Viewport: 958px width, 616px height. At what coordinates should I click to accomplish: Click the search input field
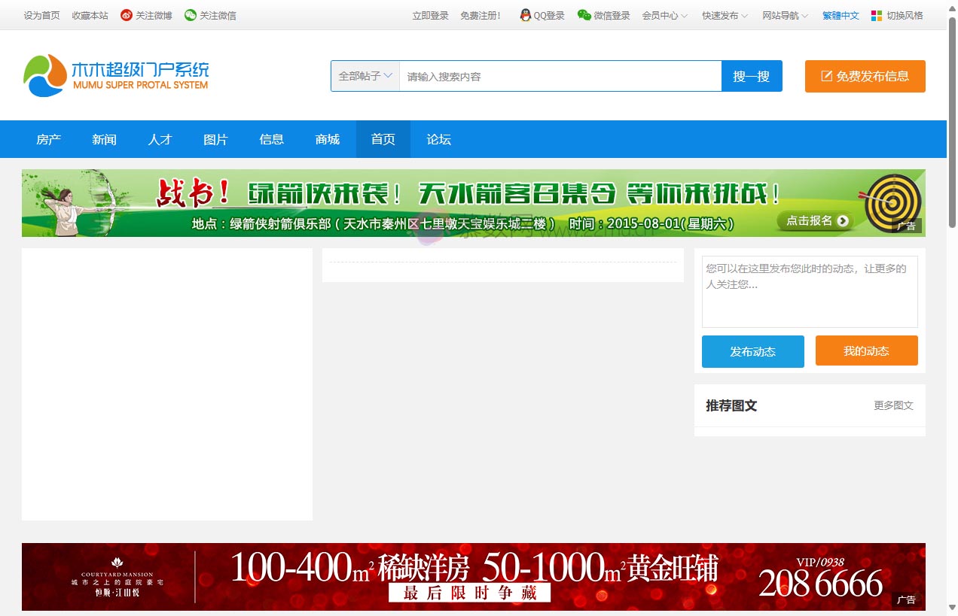(x=560, y=76)
